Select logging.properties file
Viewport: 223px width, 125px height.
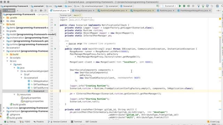point(32,101)
